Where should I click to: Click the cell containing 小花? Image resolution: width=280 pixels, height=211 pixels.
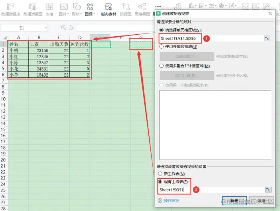(18, 69)
